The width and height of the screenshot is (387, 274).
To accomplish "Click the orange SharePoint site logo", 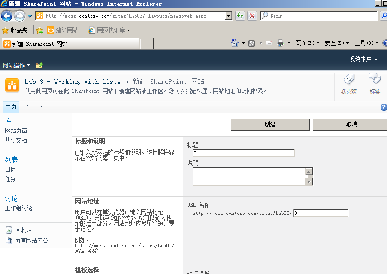I will [x=12, y=85].
